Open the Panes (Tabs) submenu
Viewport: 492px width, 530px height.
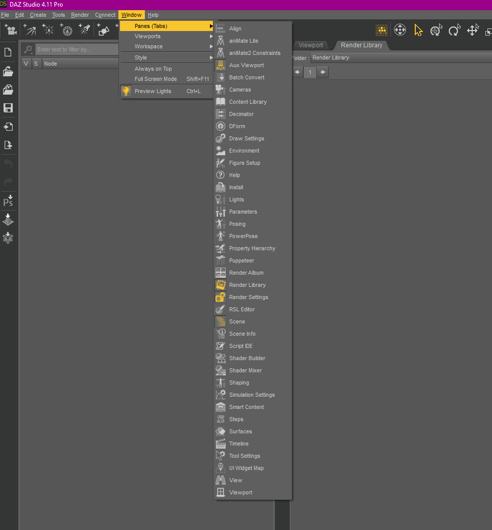(167, 26)
